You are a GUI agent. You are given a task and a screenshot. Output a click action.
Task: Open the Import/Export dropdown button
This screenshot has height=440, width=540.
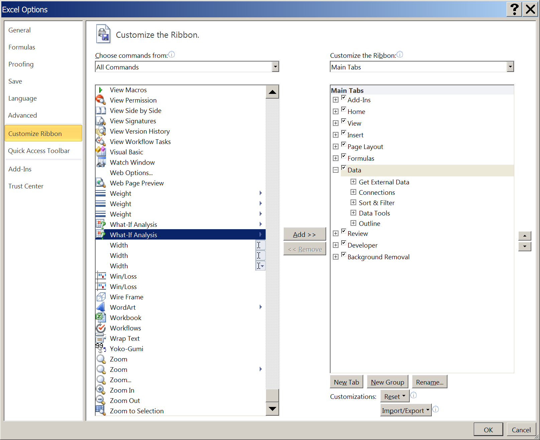pyautogui.click(x=406, y=411)
